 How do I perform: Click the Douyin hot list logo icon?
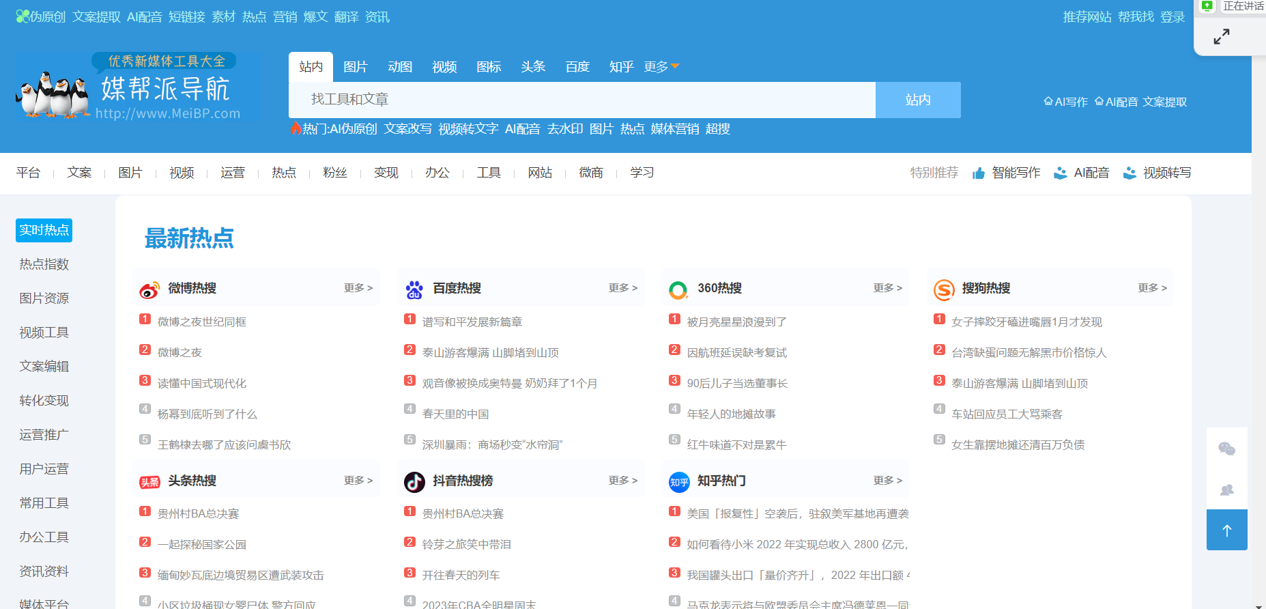(x=414, y=482)
